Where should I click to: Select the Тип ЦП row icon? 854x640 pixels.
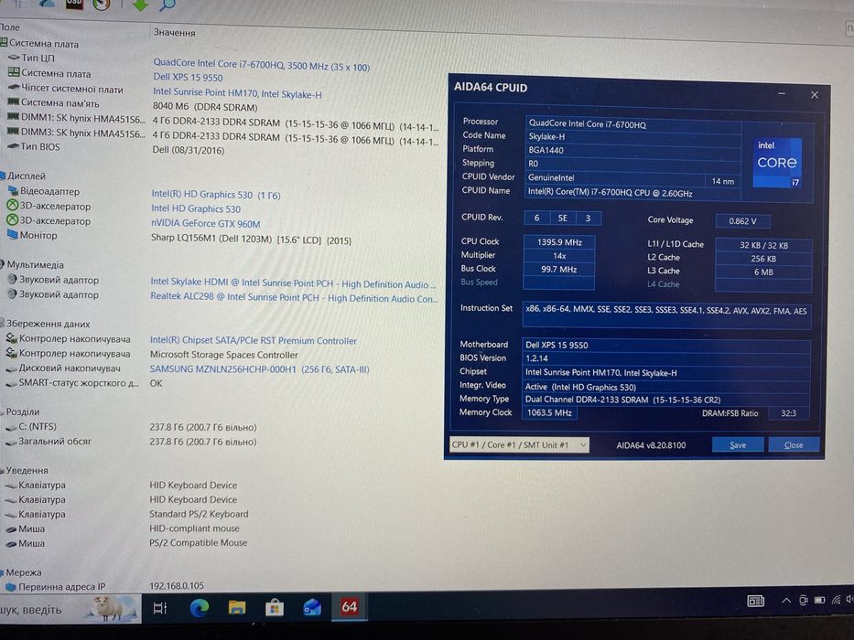[x=14, y=57]
